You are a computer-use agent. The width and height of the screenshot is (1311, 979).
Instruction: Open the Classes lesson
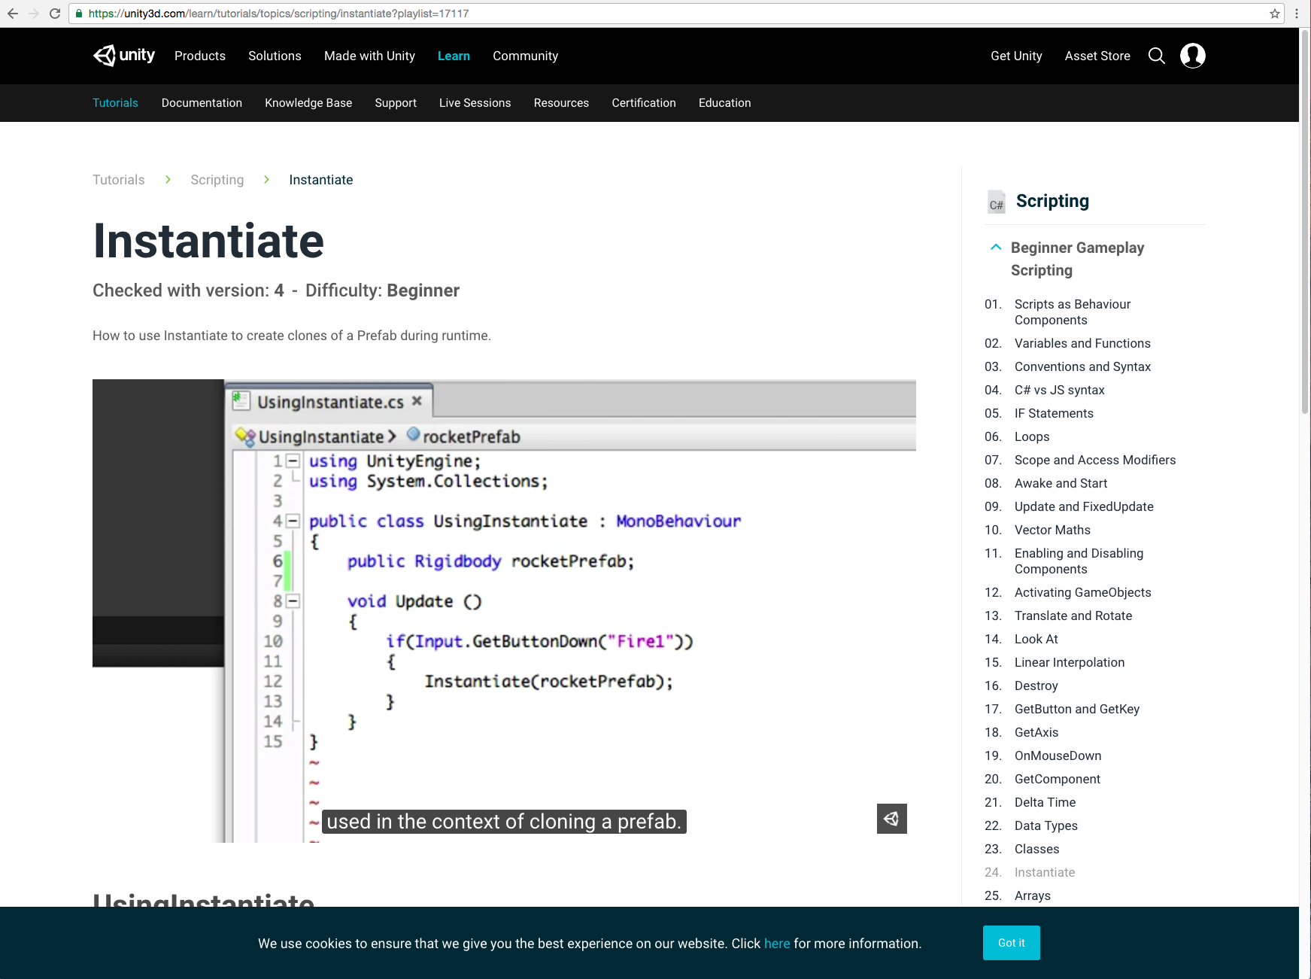[x=1036, y=849]
